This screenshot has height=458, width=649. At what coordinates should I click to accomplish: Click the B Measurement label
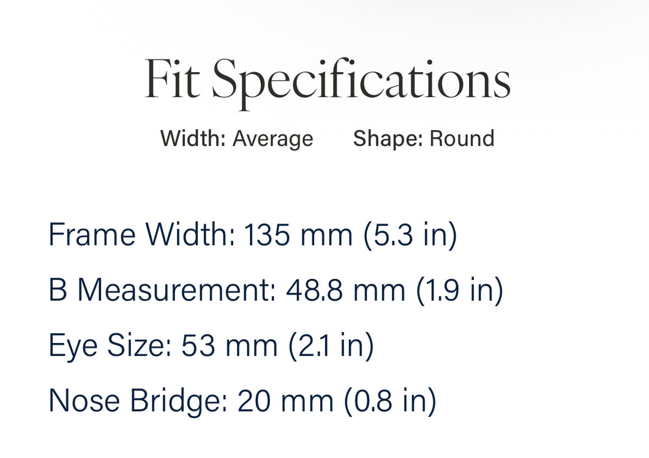coord(162,289)
